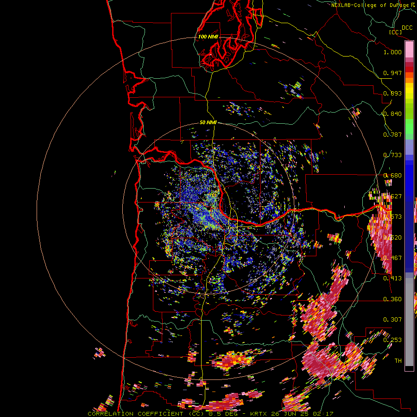The image size is (417, 417).
Task: Click the 0.520 scale value
Action: pyautogui.click(x=392, y=238)
